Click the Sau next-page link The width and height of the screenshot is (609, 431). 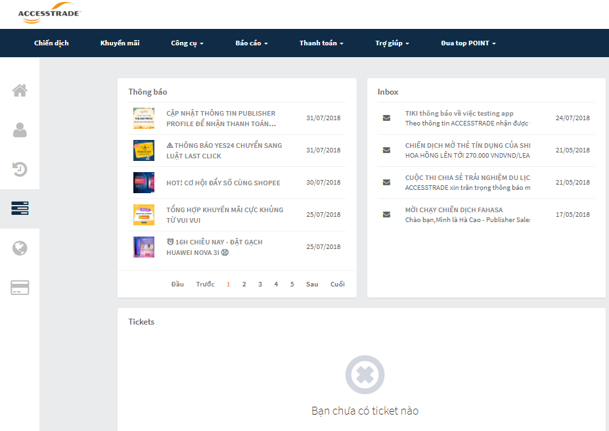[x=312, y=284]
